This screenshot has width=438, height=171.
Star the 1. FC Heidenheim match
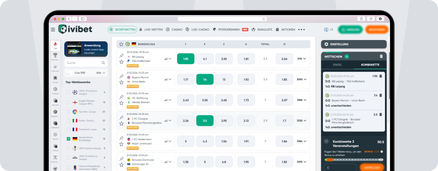coord(121,144)
